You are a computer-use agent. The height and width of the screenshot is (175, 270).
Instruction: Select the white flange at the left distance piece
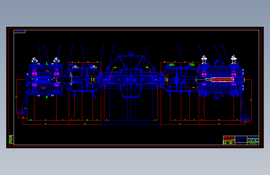point(71,80)
